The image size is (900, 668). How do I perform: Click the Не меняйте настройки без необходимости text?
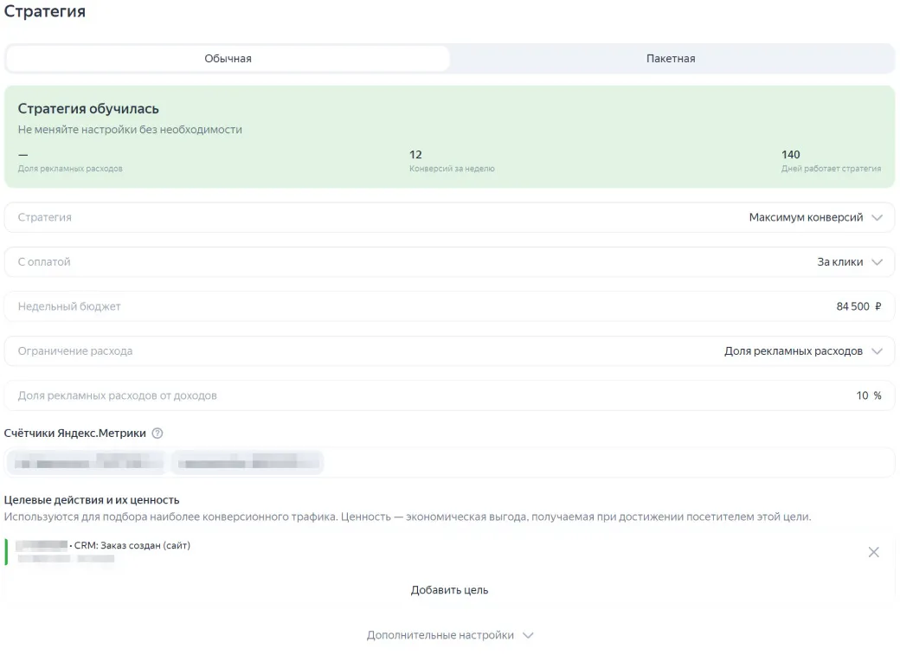(130, 130)
